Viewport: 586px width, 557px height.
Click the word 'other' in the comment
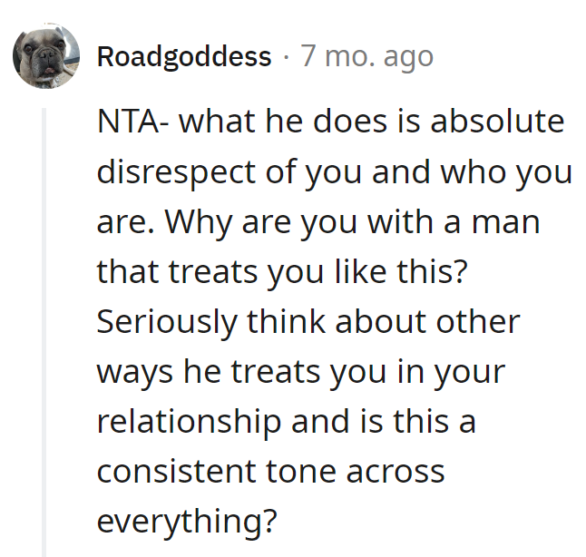click(478, 321)
